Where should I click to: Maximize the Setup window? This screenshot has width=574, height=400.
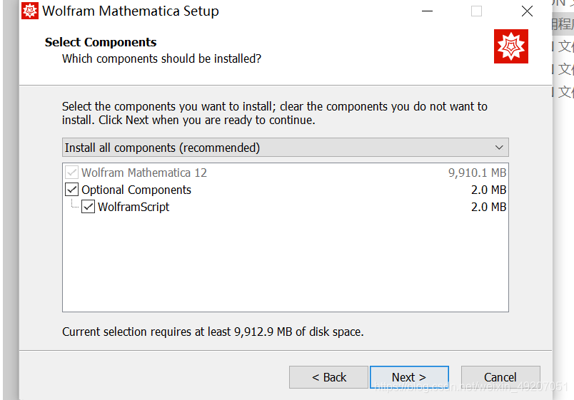[x=476, y=11]
